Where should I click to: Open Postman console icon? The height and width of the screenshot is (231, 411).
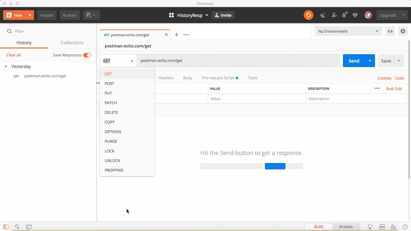[x=29, y=227]
